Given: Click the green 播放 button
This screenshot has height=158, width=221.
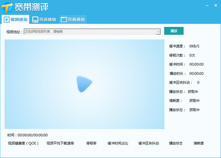Looking at the screenshot, I should tap(173, 31).
